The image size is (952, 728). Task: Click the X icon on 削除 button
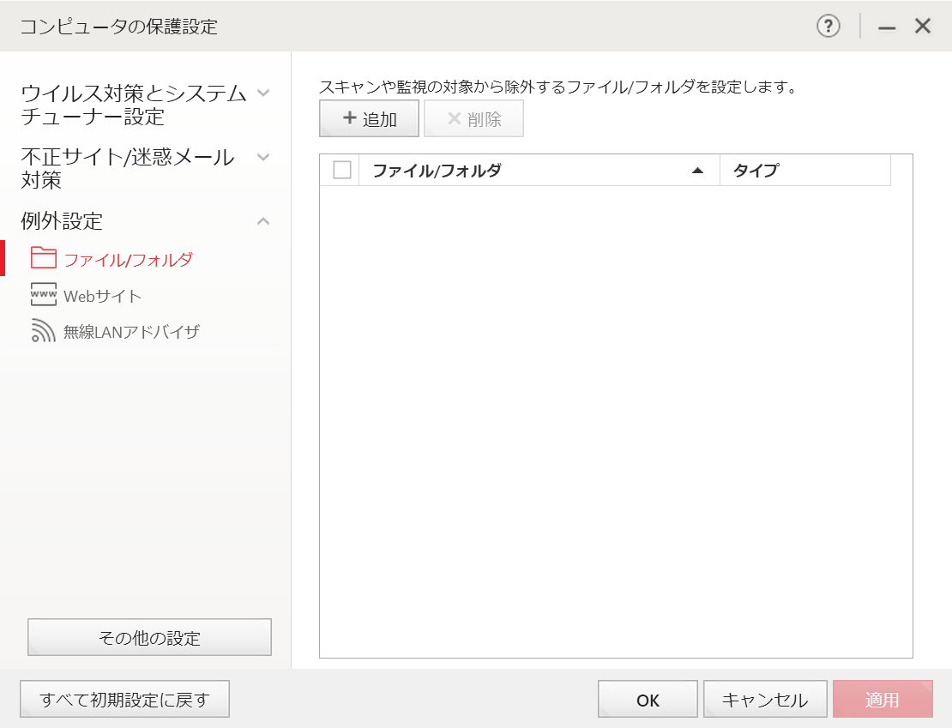(x=454, y=118)
